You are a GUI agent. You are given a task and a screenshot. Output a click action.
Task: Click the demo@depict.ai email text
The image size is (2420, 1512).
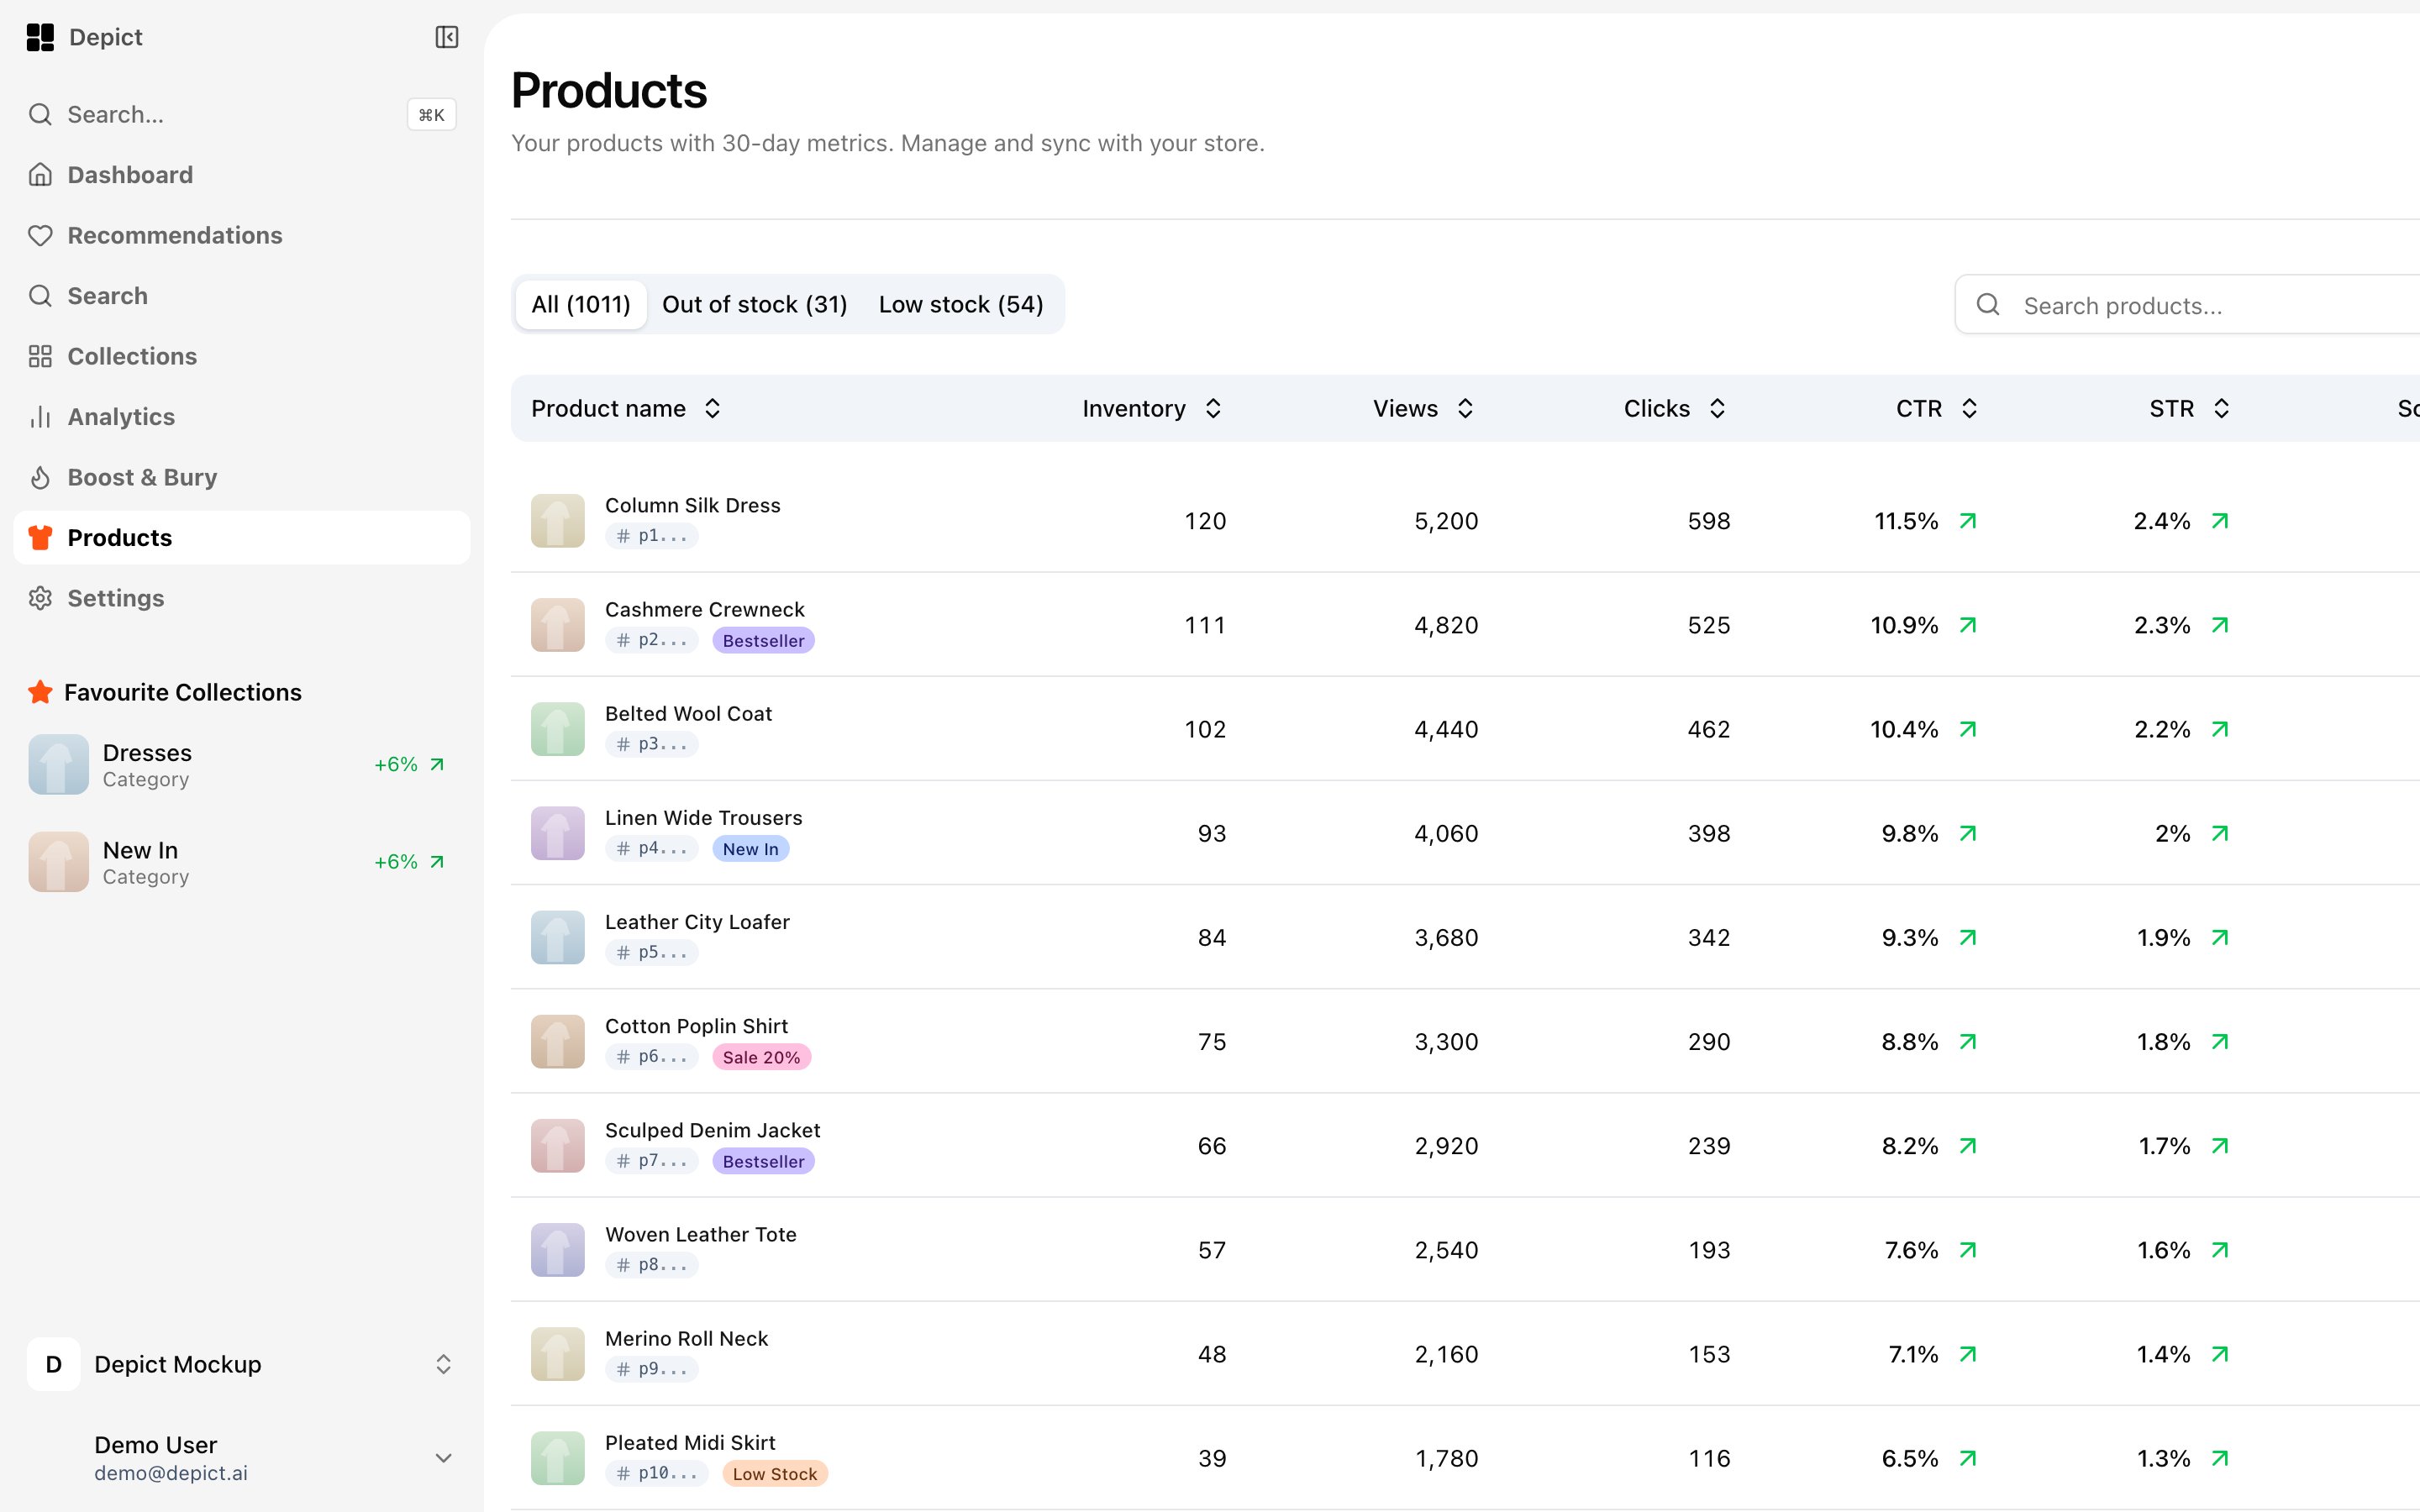coord(171,1473)
